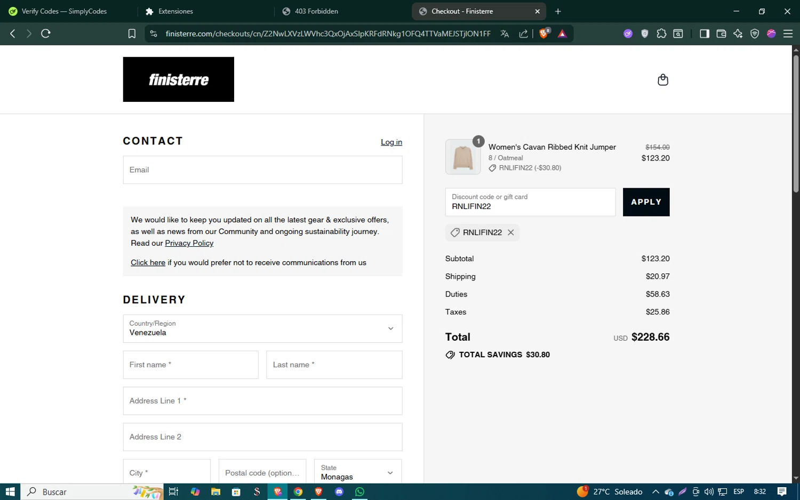Bookmark this page with the bookmark icon
Image resolution: width=800 pixels, height=500 pixels.
click(132, 34)
